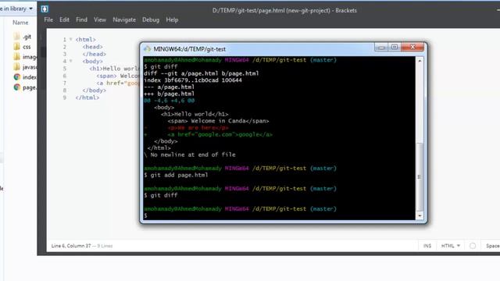Open the File menu in Brackets
500x281 pixels.
coord(48,20)
